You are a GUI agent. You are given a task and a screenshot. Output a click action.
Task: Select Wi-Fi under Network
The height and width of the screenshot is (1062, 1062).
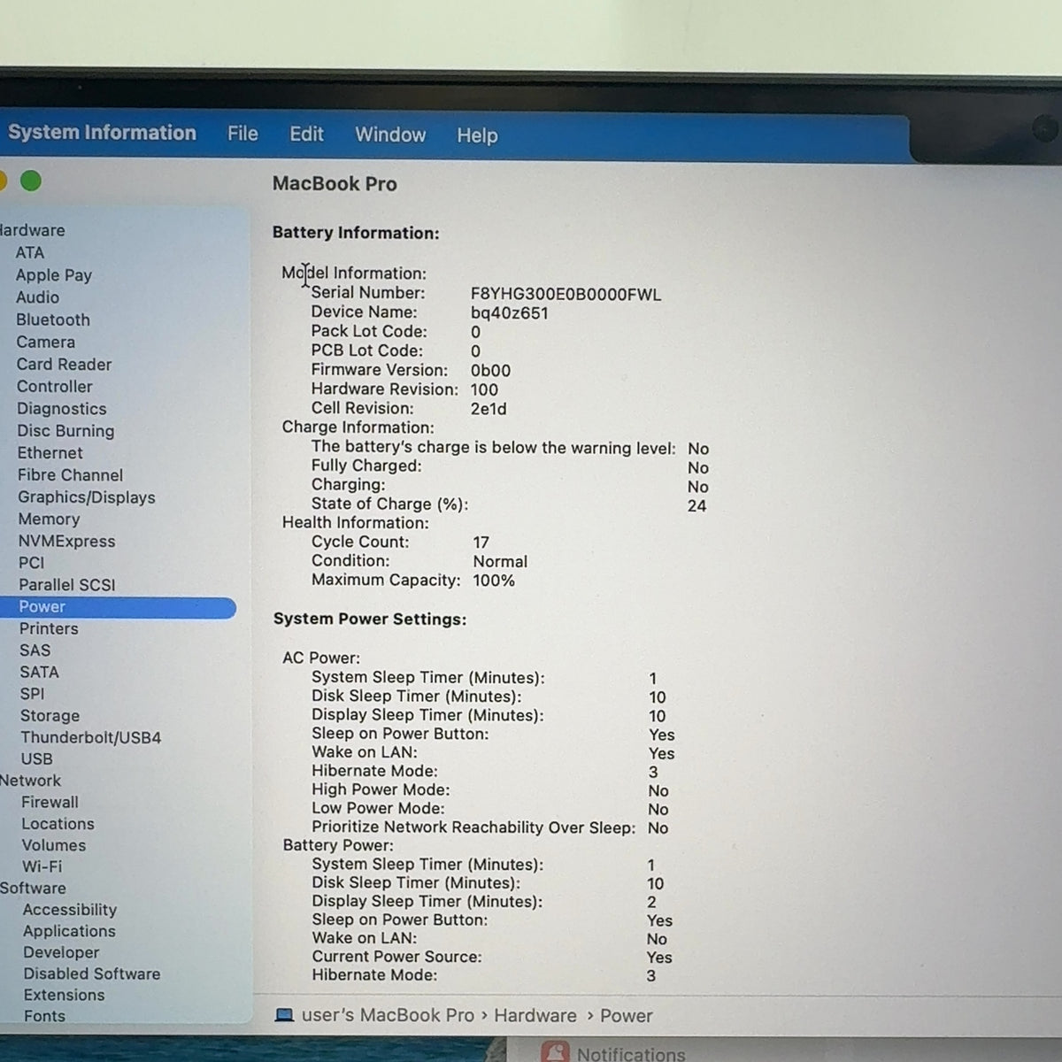42,866
